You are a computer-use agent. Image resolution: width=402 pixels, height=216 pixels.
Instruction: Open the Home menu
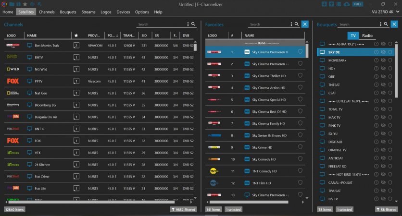click(x=8, y=12)
